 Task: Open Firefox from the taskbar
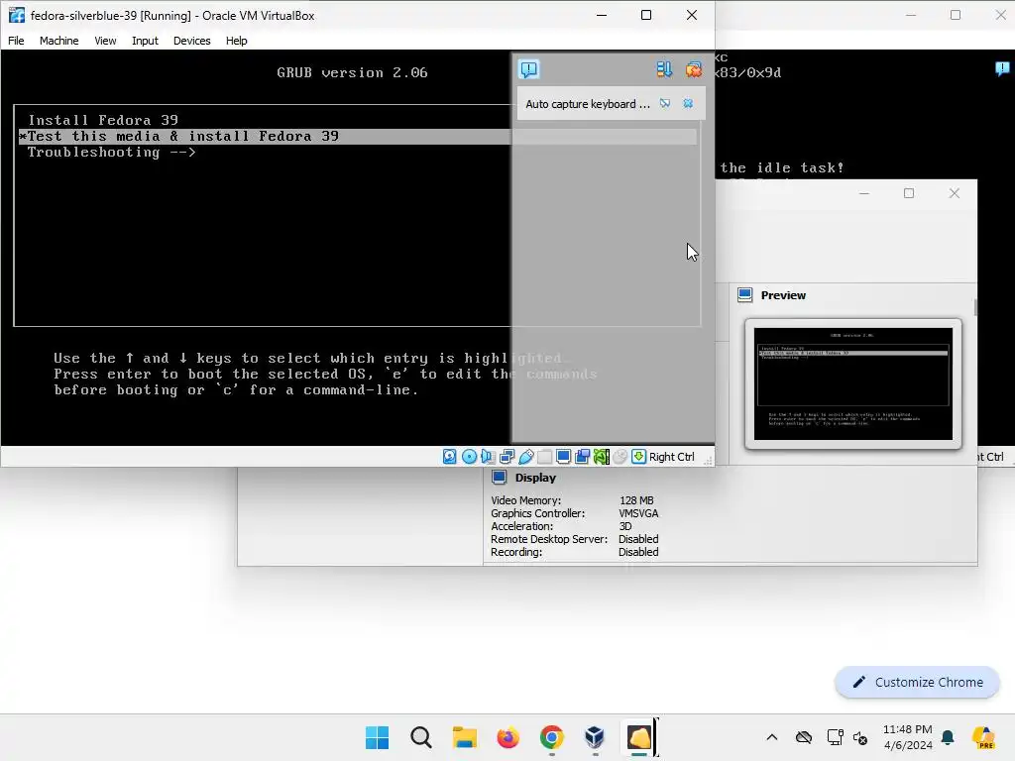click(508, 737)
